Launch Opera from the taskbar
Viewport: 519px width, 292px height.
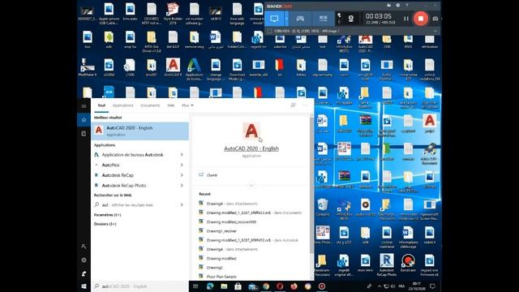click(280, 286)
